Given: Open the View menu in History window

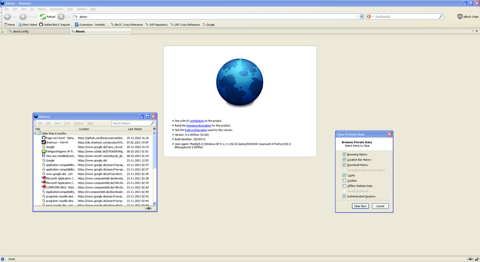Looking at the screenshot, I should [57, 123].
